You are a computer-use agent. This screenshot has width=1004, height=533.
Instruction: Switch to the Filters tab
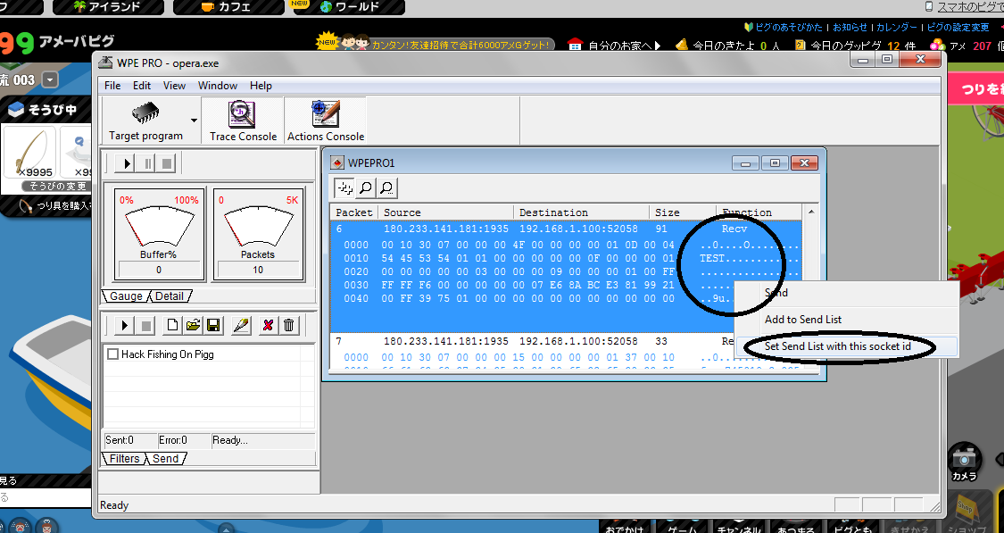pos(124,459)
